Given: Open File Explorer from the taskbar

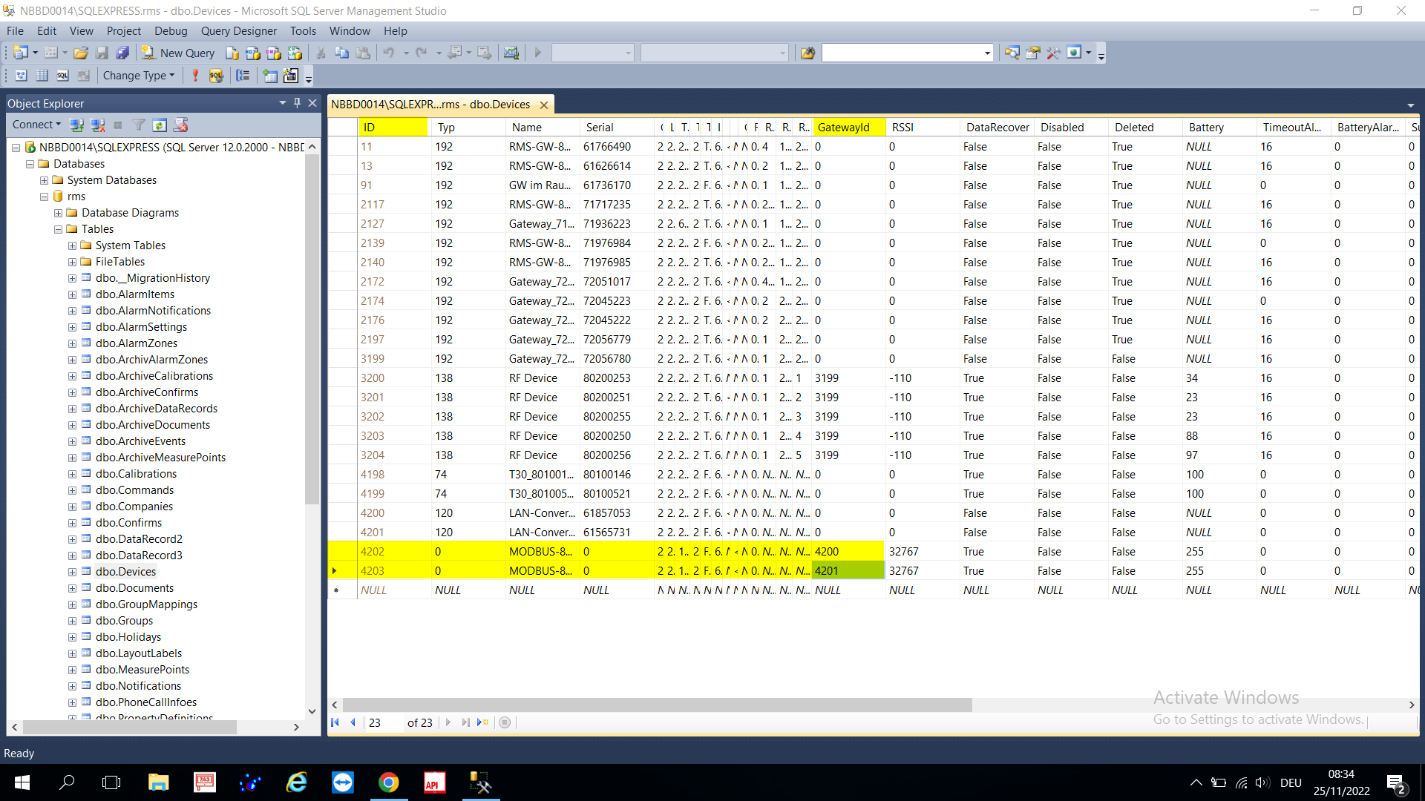Looking at the screenshot, I should (x=158, y=782).
